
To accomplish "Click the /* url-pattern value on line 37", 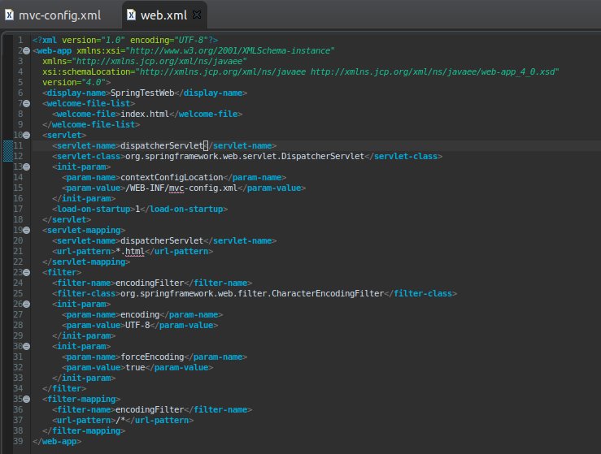I will pos(120,421).
